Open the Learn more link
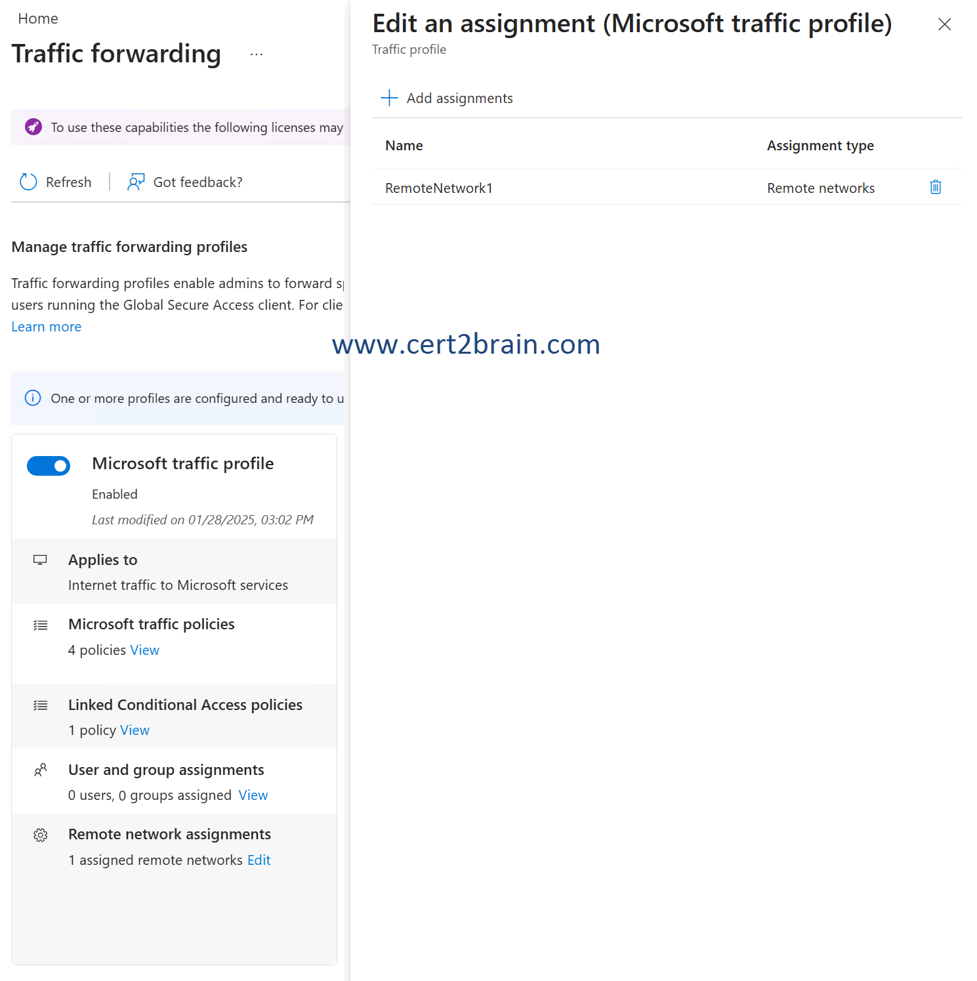This screenshot has width=977, height=981. (x=47, y=327)
